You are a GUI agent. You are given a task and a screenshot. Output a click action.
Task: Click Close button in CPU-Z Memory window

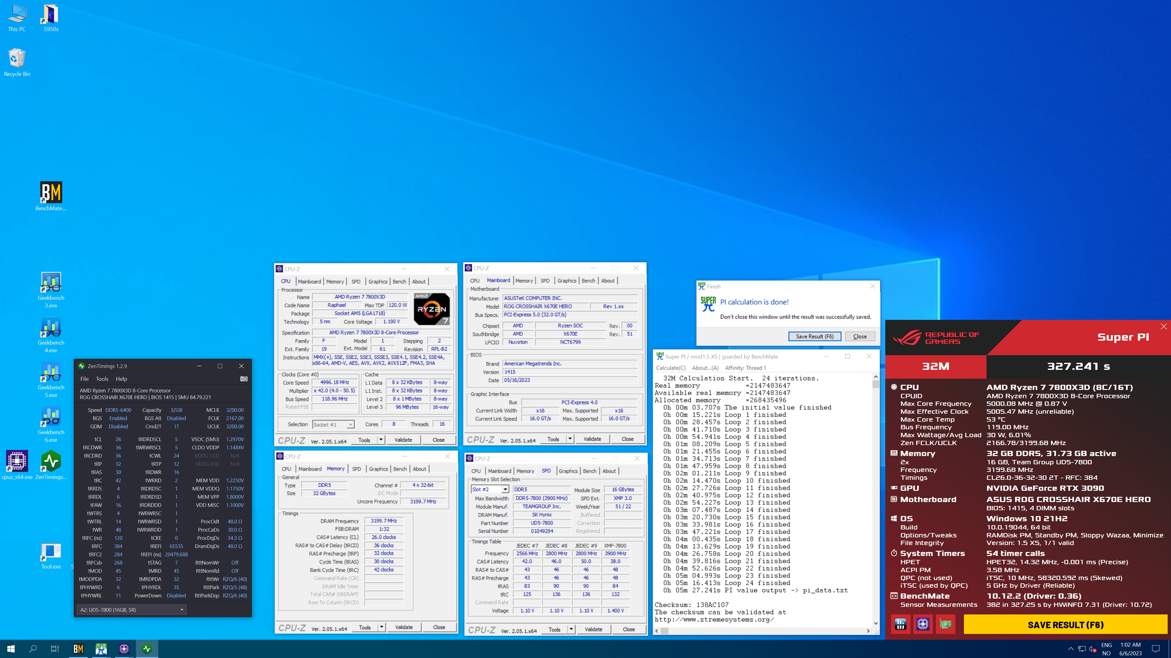[x=439, y=628]
